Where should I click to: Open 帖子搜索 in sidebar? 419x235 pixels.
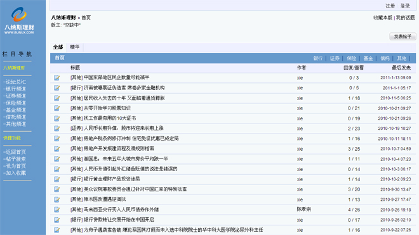(x=15, y=159)
